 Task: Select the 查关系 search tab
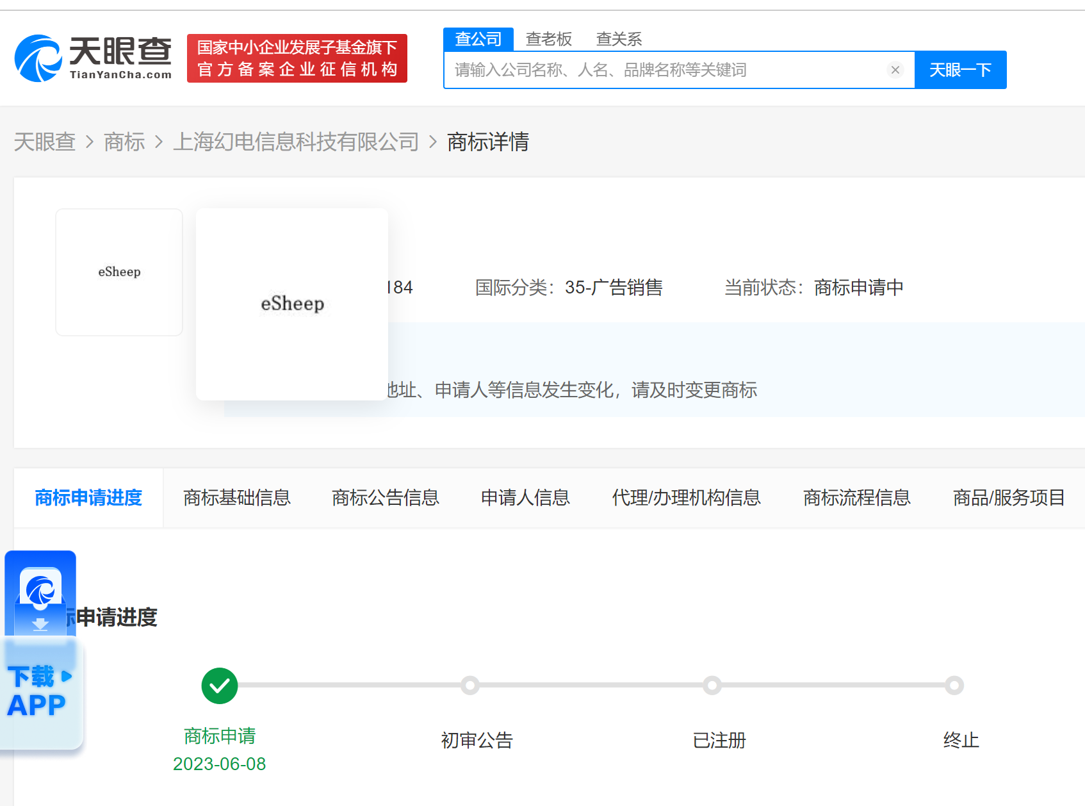(x=619, y=39)
